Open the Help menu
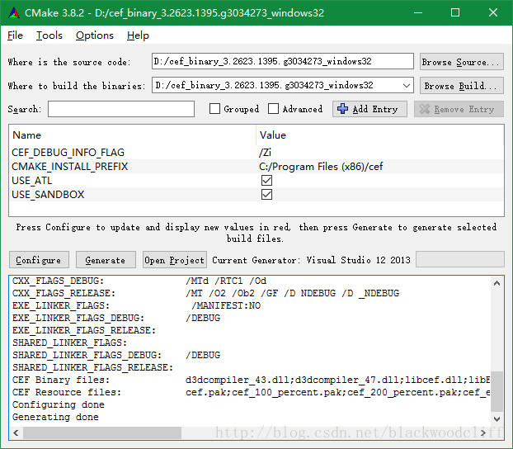 click(138, 35)
